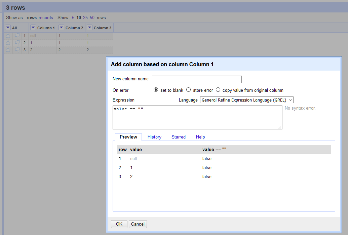Select the 'store error' option
Viewport: 348px width, 235px height.
point(188,90)
